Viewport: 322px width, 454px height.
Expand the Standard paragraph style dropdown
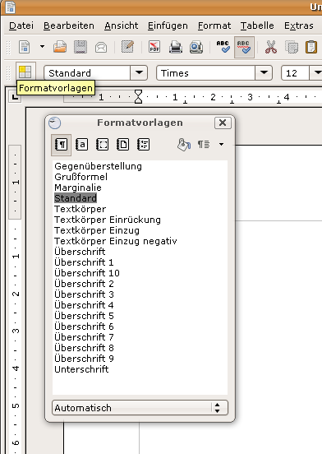point(139,72)
